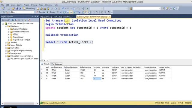Viewport: 192px width, 108px height.
Task: Click the request_status column header
Action: click(x=164, y=67)
